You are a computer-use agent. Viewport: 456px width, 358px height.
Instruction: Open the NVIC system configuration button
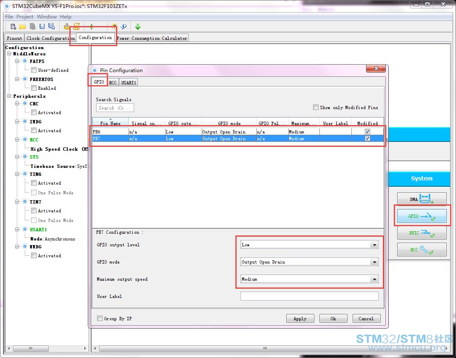(422, 233)
